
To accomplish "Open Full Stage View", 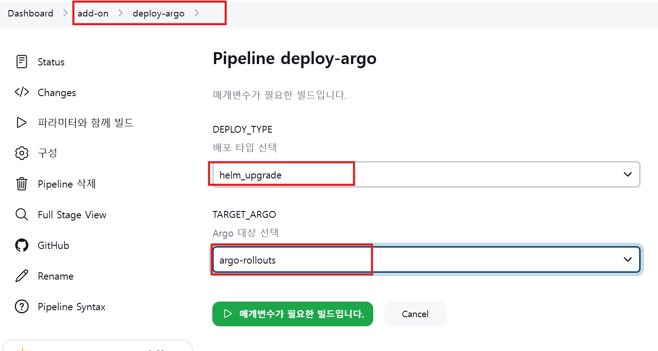I will pos(72,215).
